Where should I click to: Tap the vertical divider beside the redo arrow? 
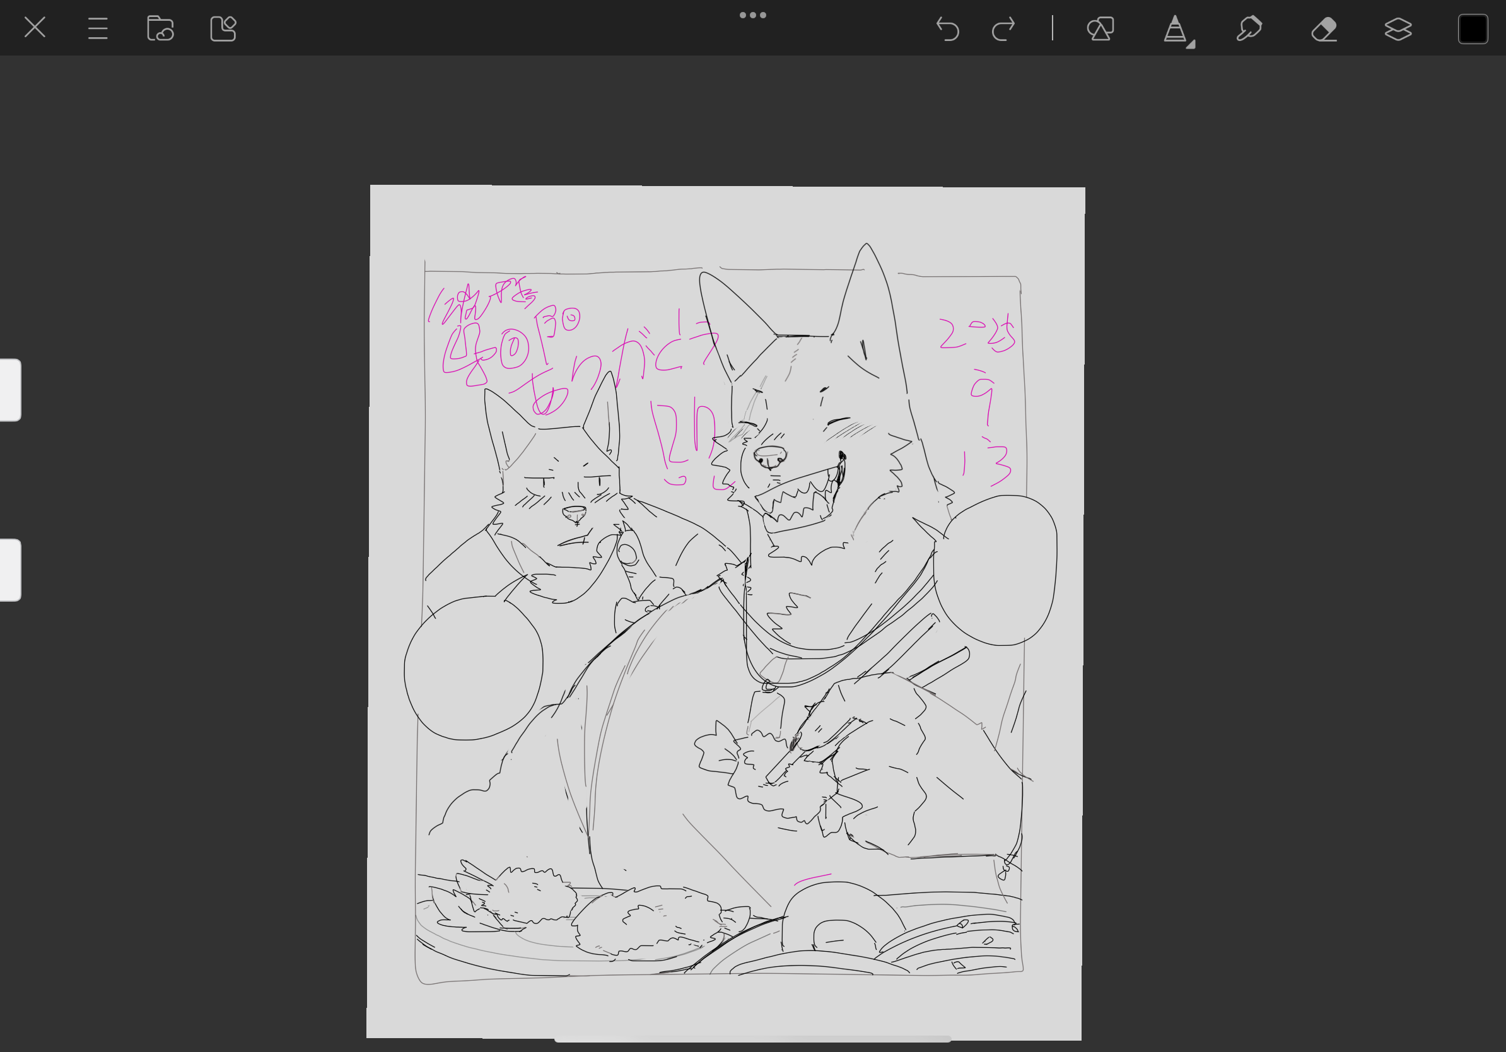[x=1052, y=28]
